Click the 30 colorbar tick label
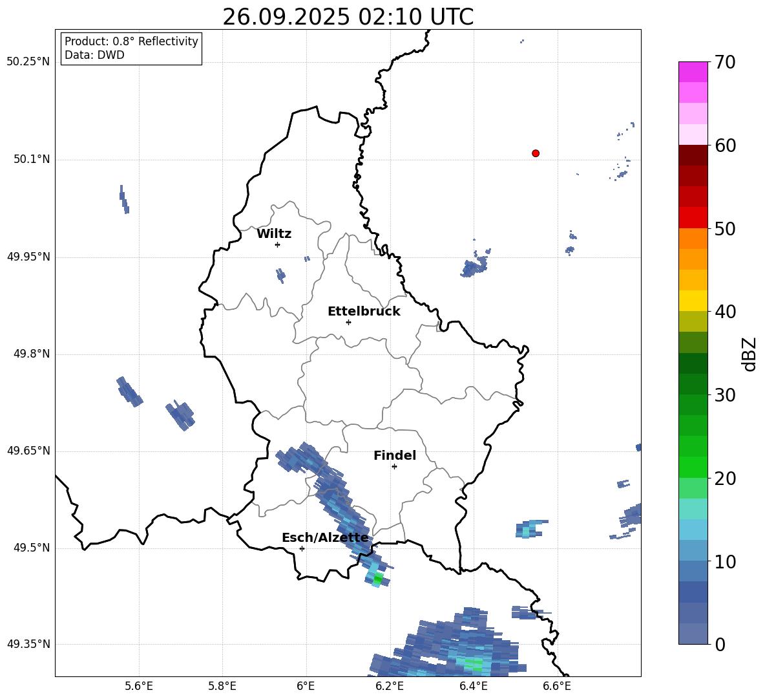The image size is (765, 699). click(724, 395)
